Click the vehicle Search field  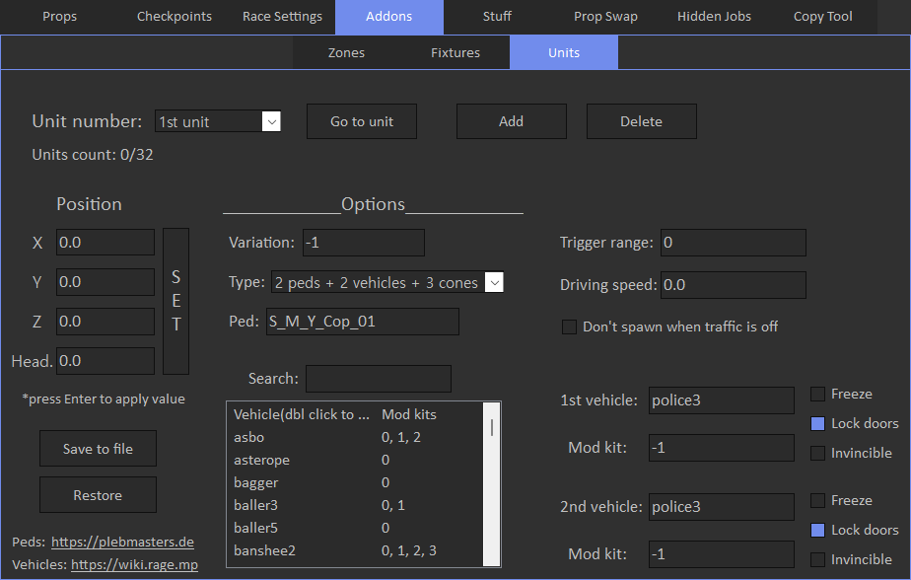click(x=379, y=379)
